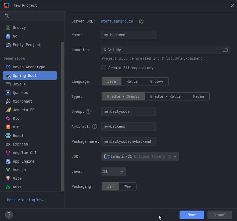Image resolution: width=237 pixels, height=221 pixels.
Task: Click the sidebar vertical scrollbar
Action: click(63, 117)
